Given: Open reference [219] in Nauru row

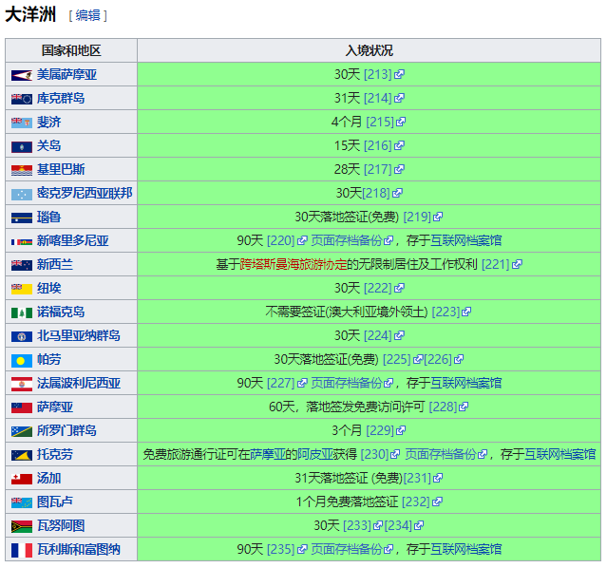Looking at the screenshot, I should click(423, 217).
